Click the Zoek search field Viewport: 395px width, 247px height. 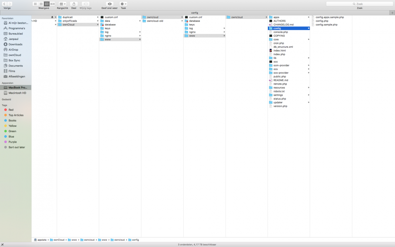359,4
